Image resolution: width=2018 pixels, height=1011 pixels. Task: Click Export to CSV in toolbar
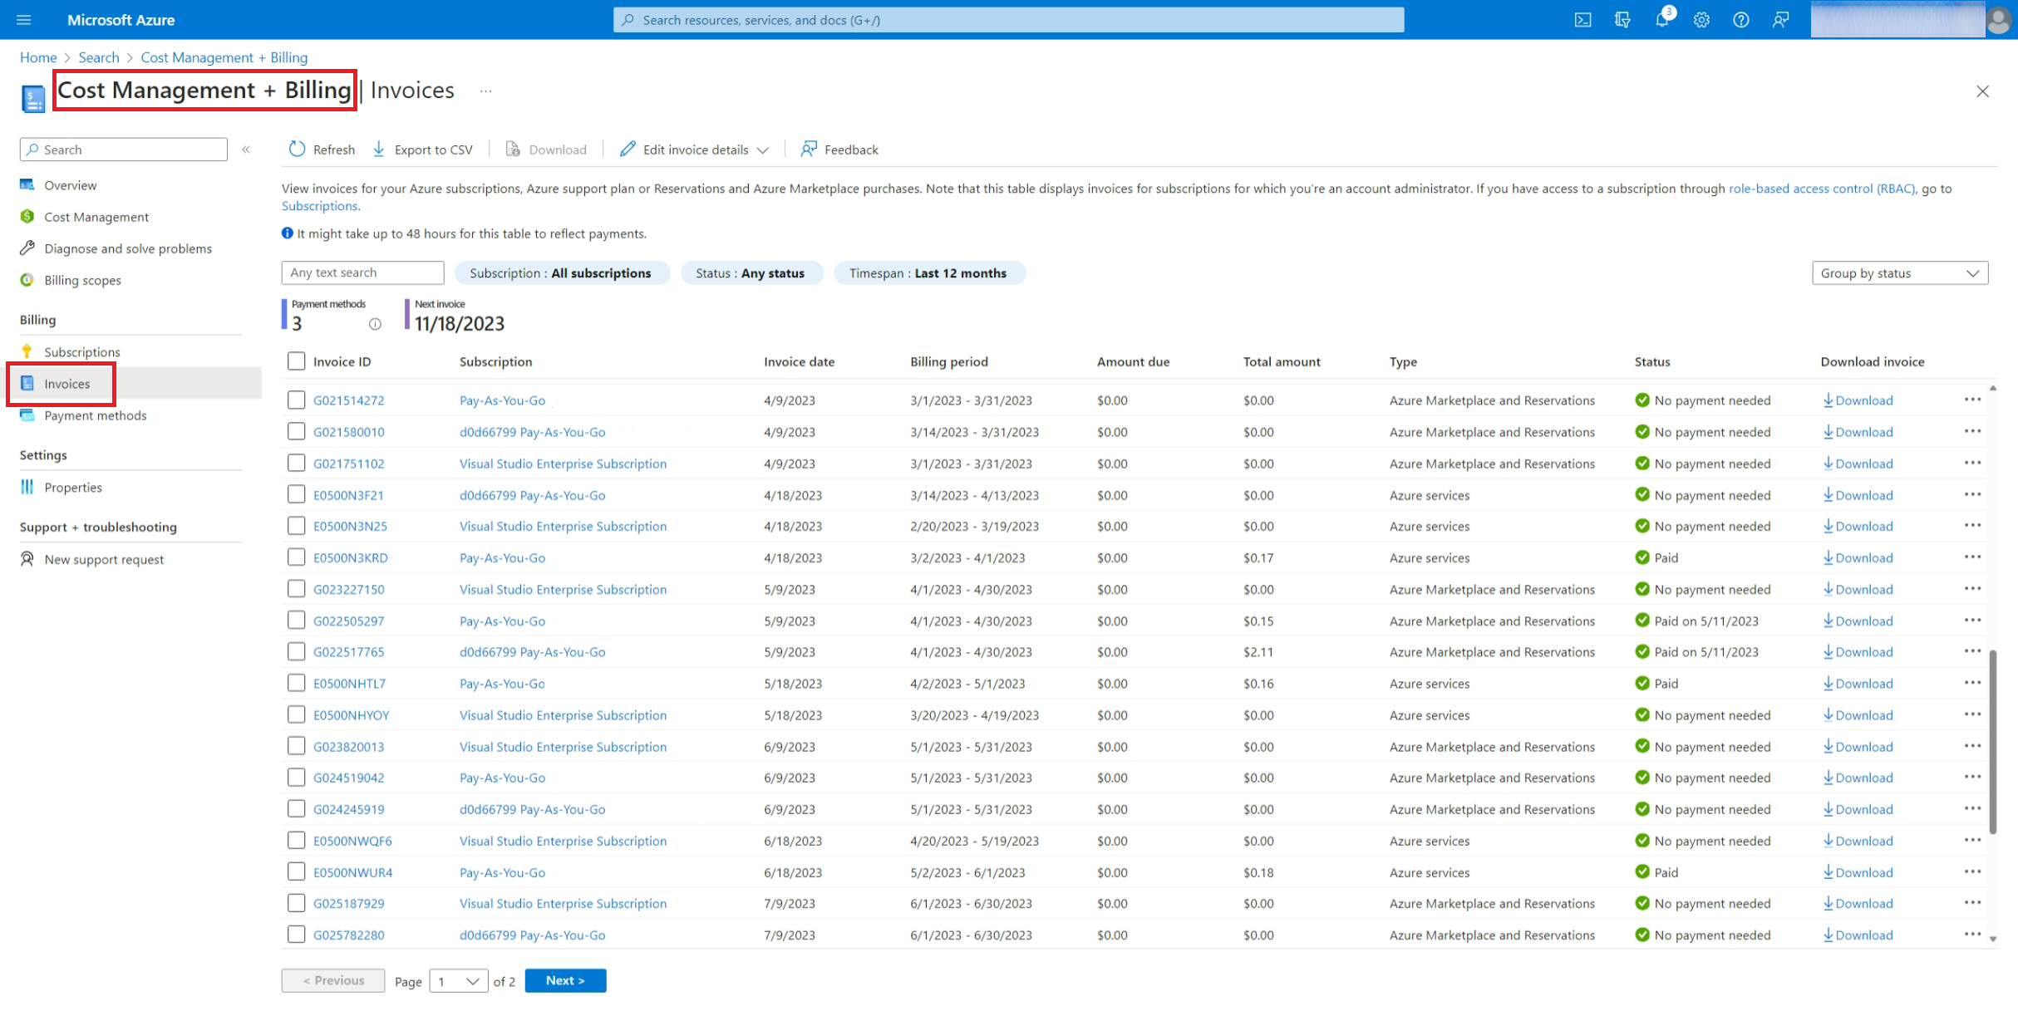pyautogui.click(x=422, y=150)
